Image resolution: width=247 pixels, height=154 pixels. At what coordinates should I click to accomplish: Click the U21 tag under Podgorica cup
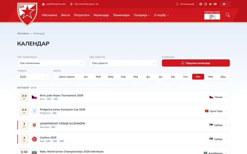pos(54,113)
